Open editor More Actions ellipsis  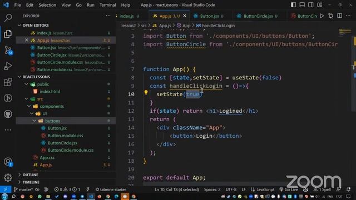coord(348,16)
